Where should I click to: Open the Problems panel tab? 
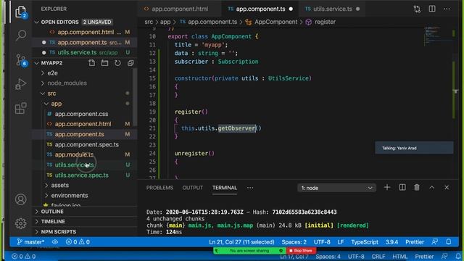click(159, 188)
